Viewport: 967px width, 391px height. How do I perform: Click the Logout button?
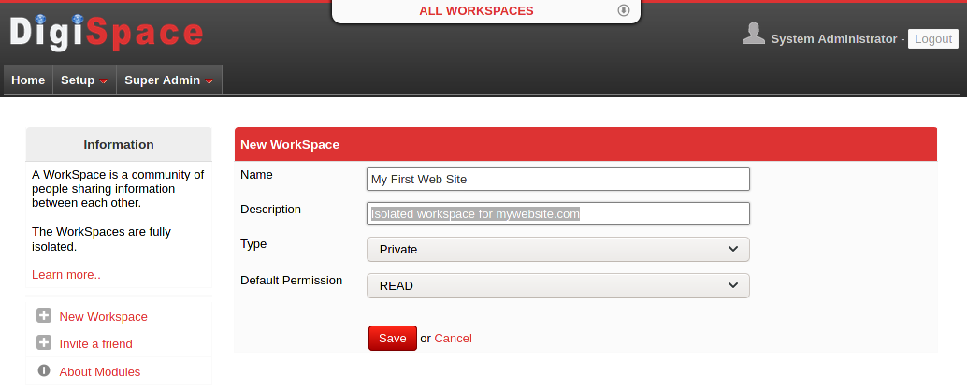933,39
